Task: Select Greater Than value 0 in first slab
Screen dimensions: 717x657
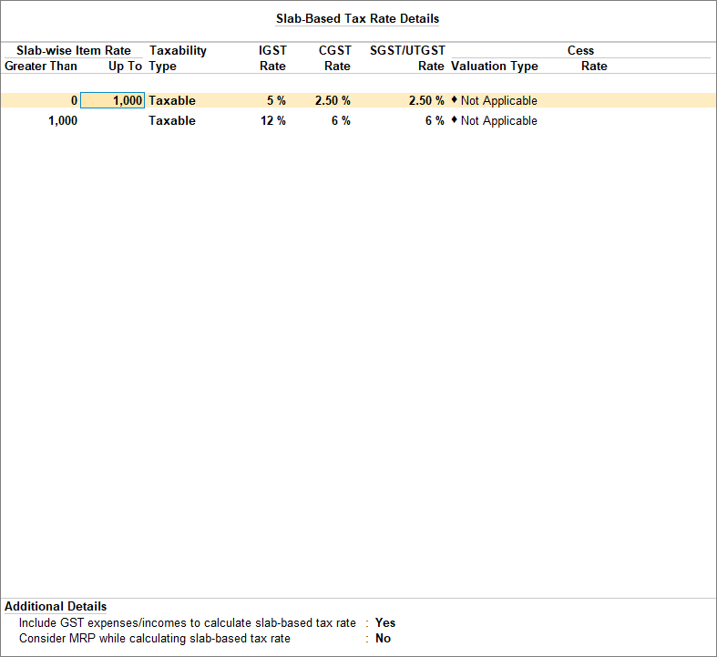Action: click(74, 100)
